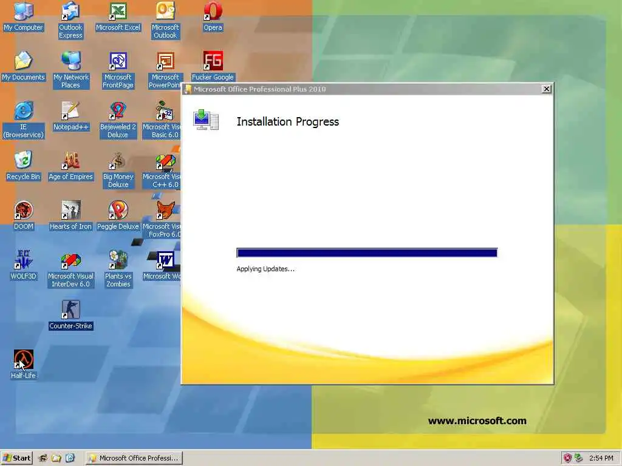Click the installer computer download icon
The image size is (622, 466).
tap(206, 120)
